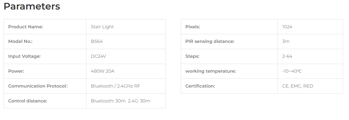The width and height of the screenshot is (349, 120).
Task: Select the Product Name label cell
Action: 45,27
